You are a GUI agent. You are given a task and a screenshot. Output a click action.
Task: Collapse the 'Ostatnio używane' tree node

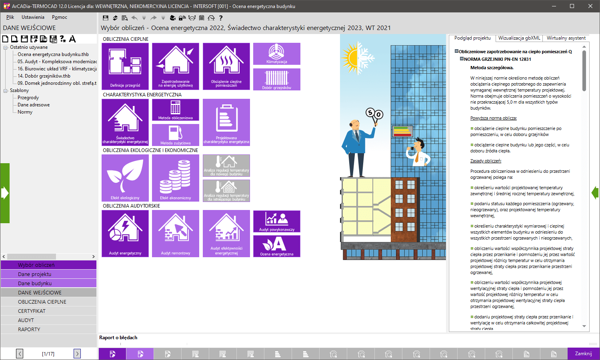click(6, 47)
